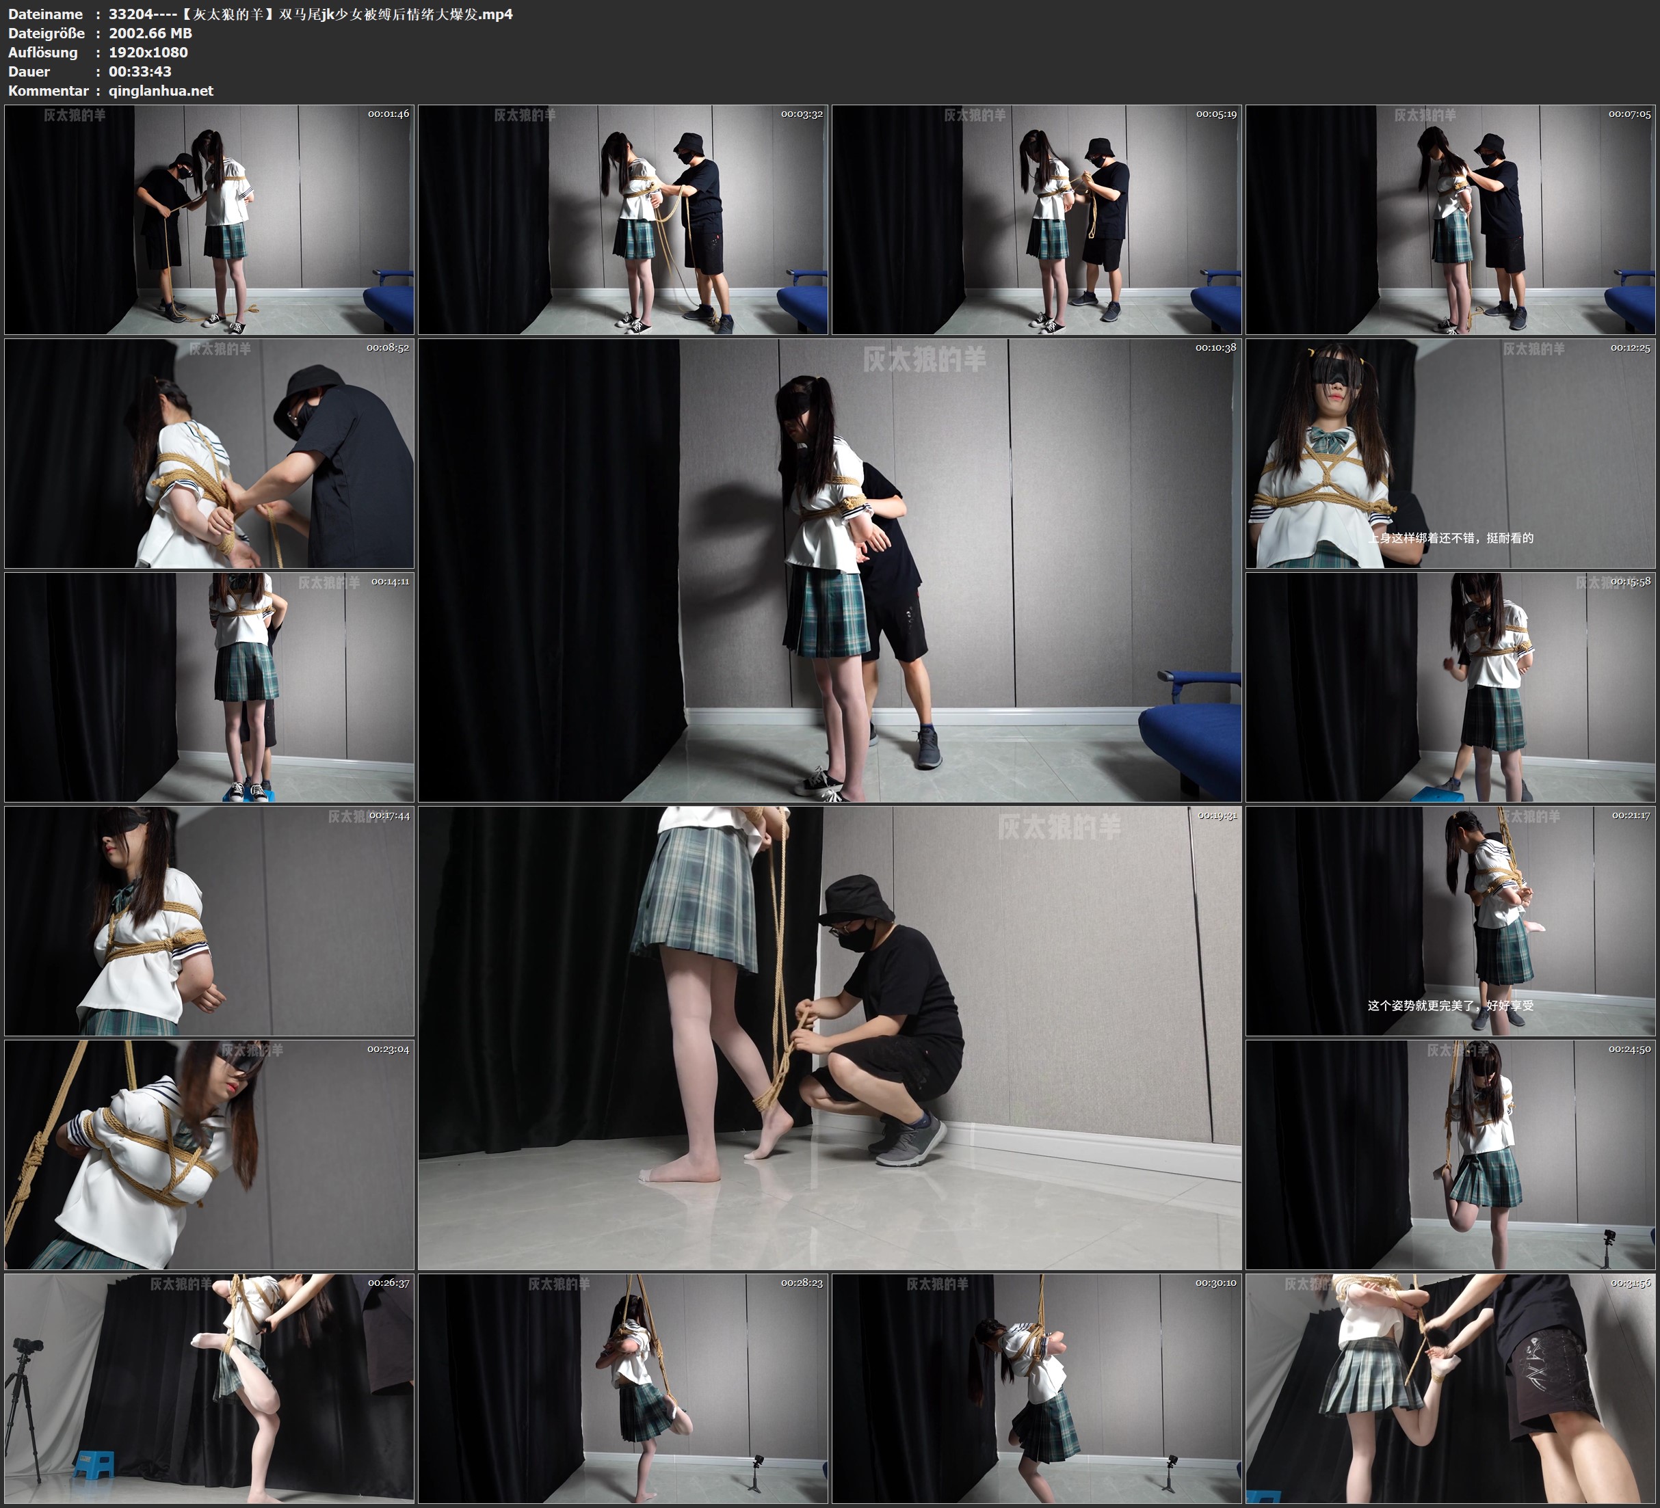The height and width of the screenshot is (1508, 1660).
Task: Click the frame at timestamp 00:17:44
Action: click(x=209, y=920)
